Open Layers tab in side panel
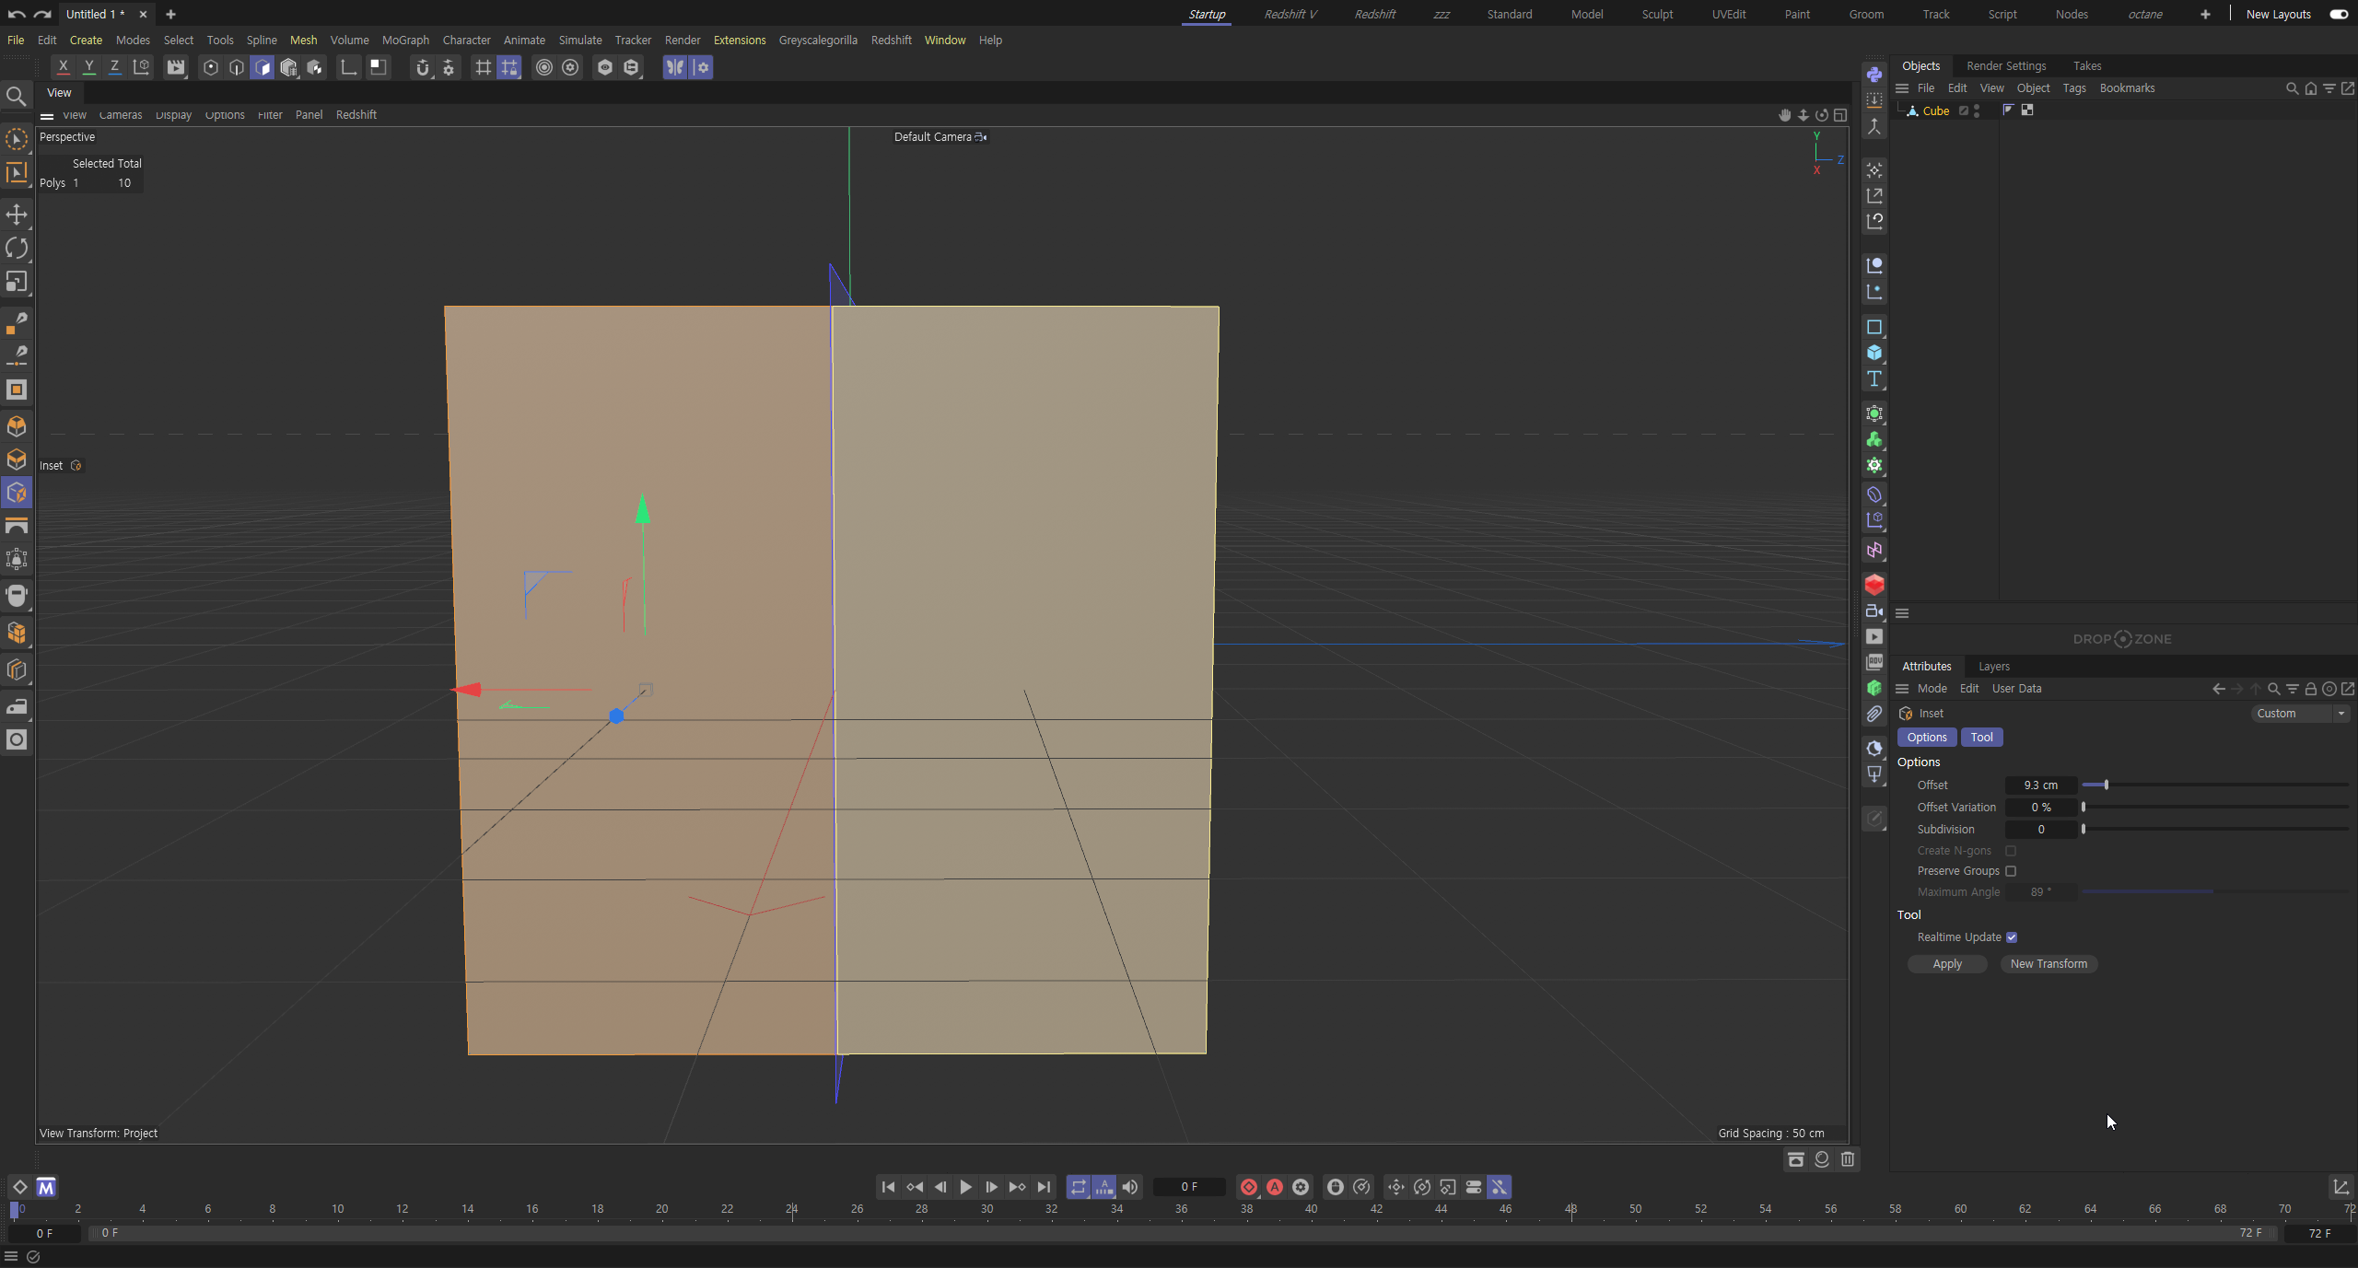This screenshot has height=1268, width=2358. (1992, 665)
